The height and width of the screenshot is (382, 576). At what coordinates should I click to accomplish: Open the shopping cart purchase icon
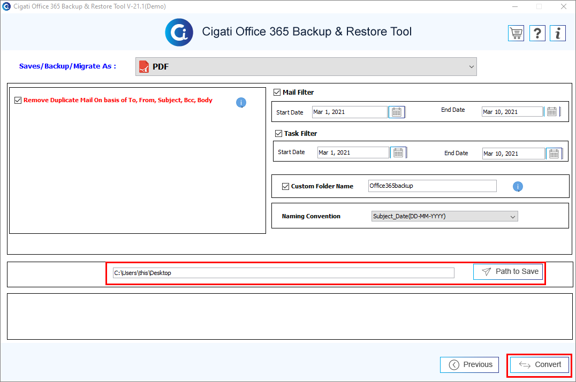(x=516, y=33)
